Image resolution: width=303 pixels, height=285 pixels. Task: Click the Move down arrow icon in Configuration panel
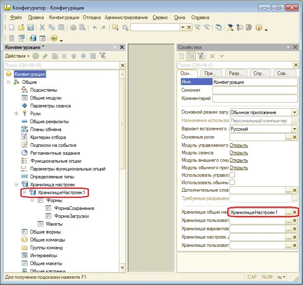click(83, 56)
